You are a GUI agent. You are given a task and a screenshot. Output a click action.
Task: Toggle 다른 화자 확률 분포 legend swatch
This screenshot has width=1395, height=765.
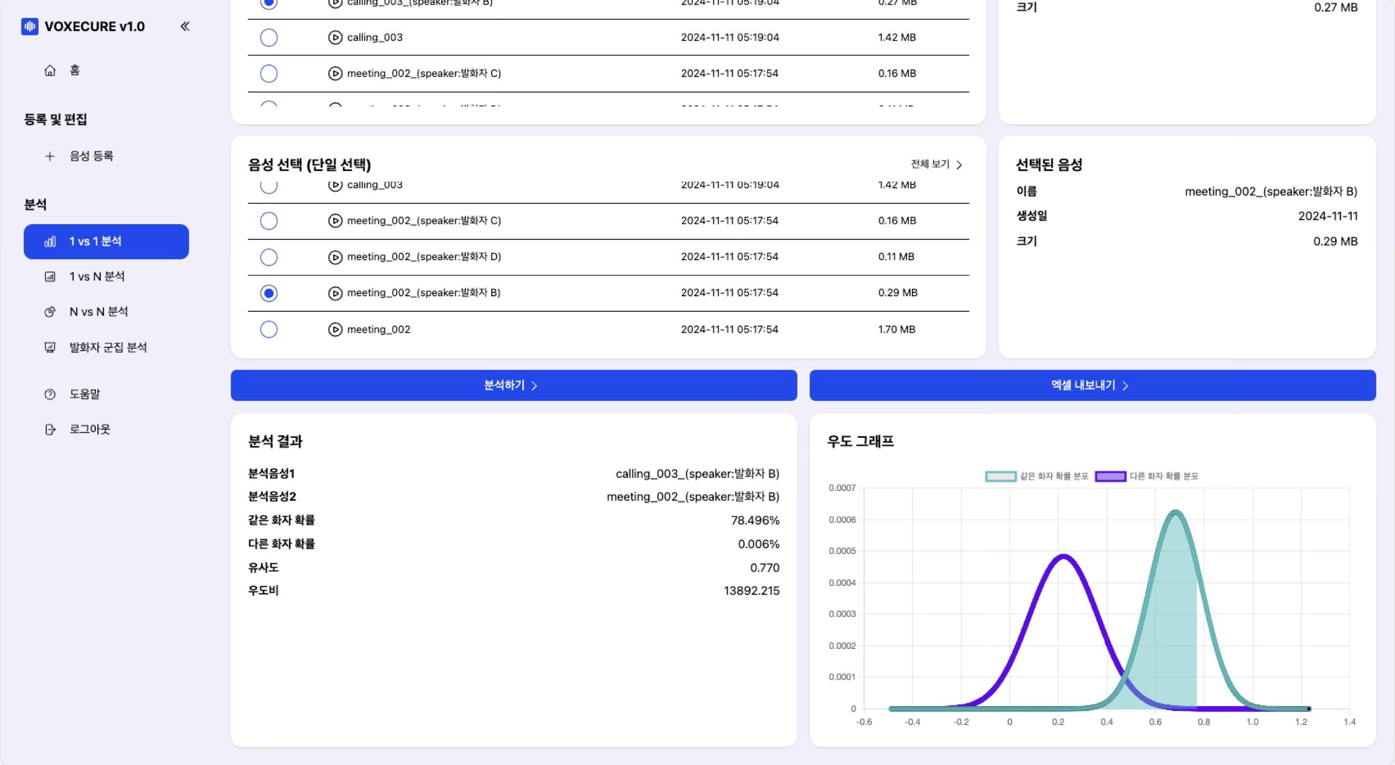coord(1110,476)
